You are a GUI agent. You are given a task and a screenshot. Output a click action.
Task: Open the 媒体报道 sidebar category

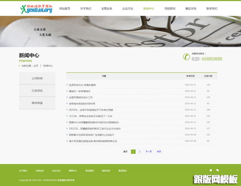(x=37, y=103)
